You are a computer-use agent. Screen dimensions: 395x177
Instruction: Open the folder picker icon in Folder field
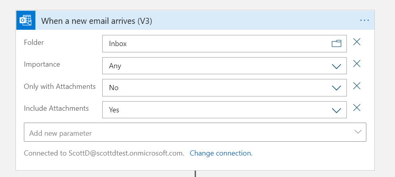coord(337,44)
